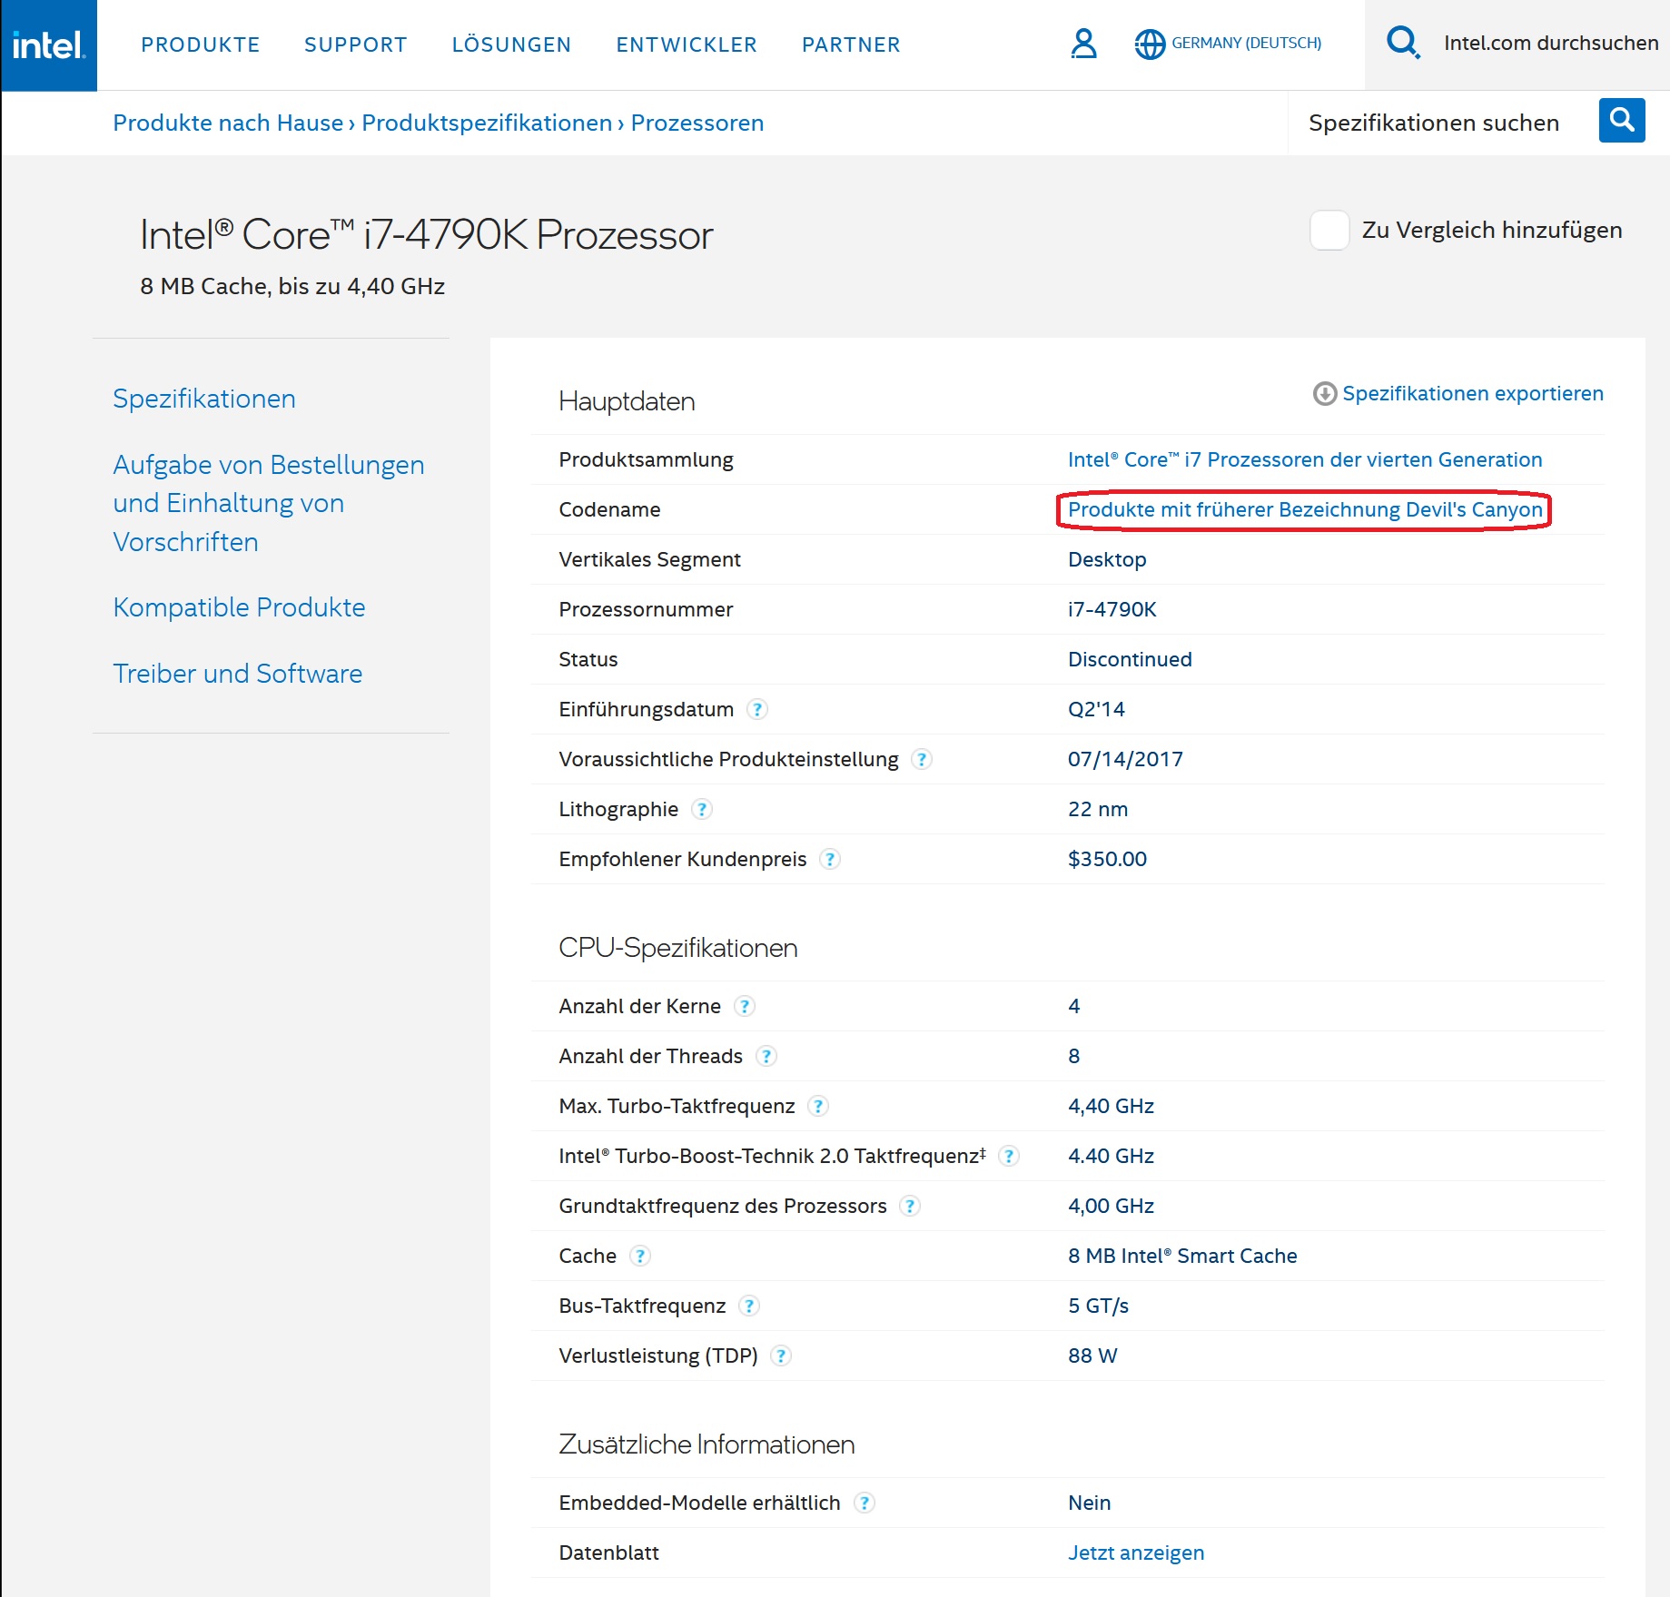Open help icon for Empfohlener Kundenpreis
1670x1597 pixels.
[x=830, y=859]
